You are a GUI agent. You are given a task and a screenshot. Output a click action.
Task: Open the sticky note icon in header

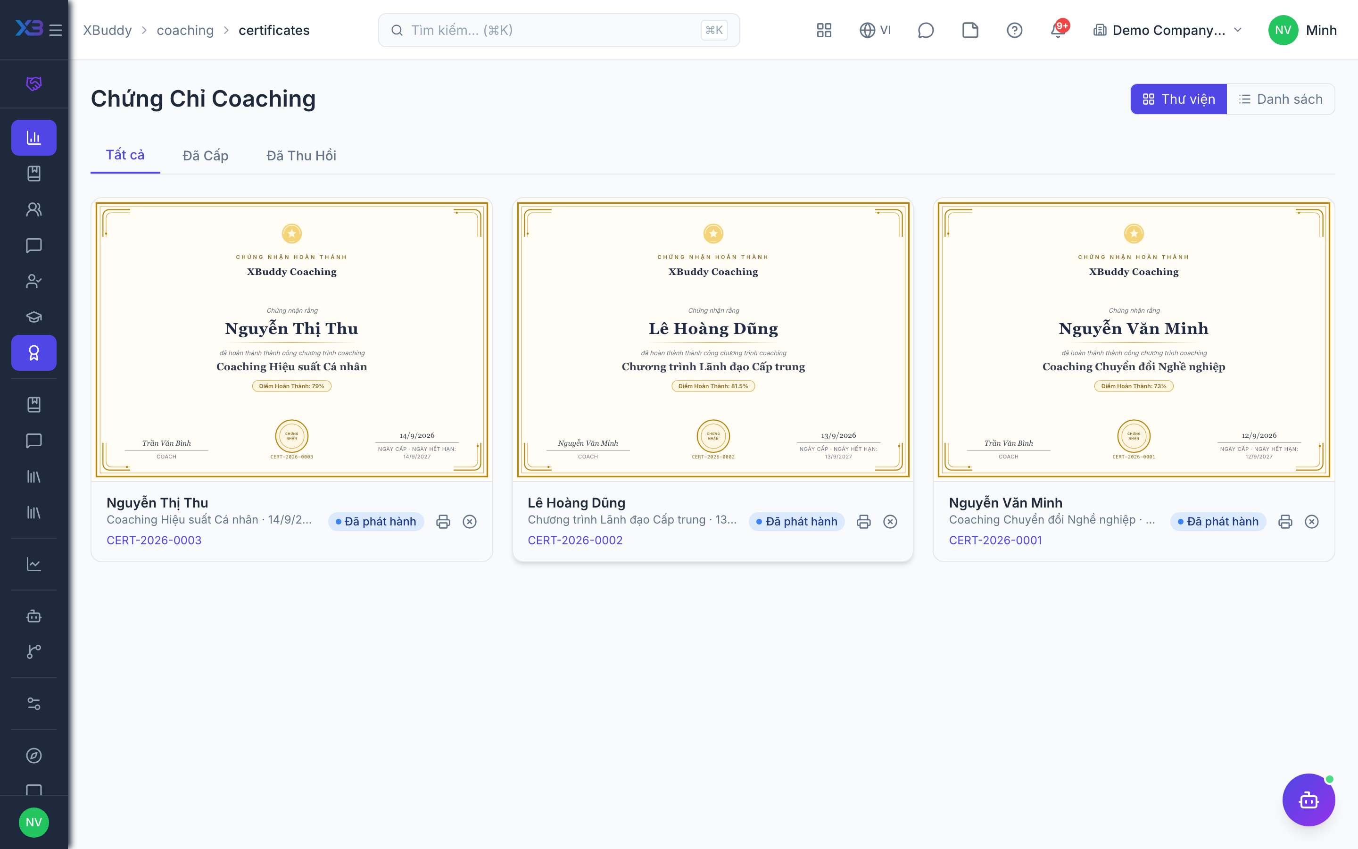click(x=969, y=30)
